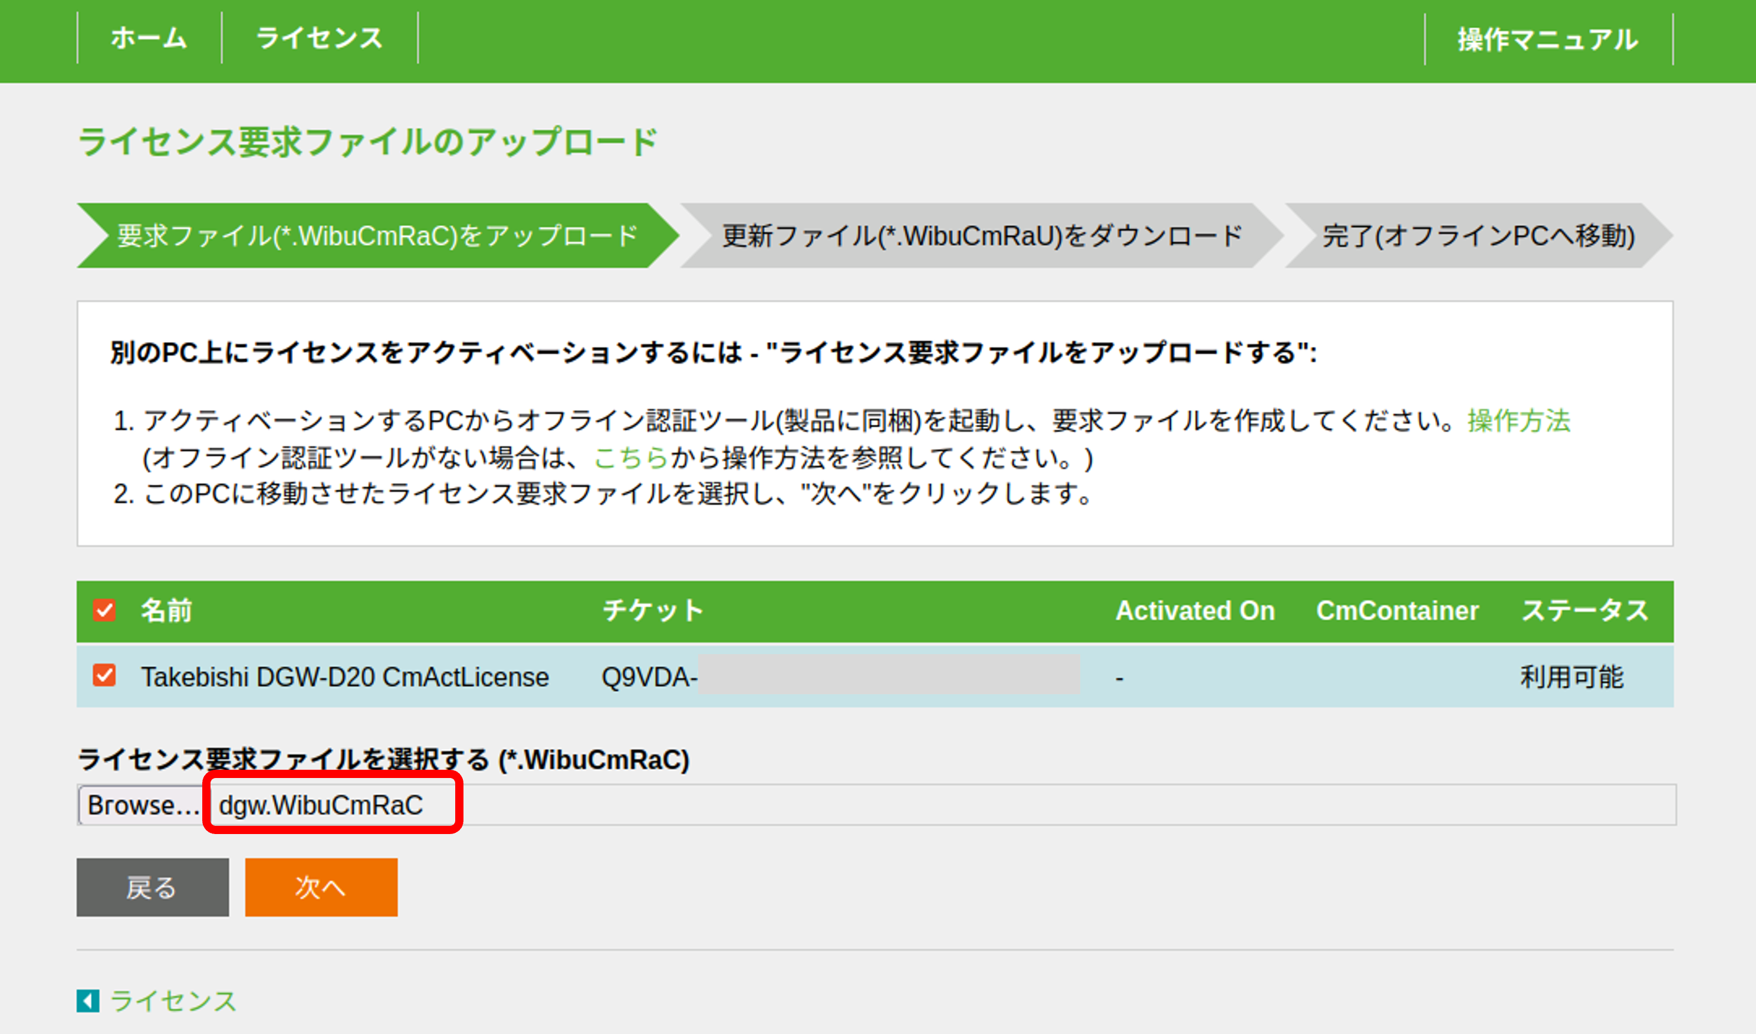The height and width of the screenshot is (1034, 1756).
Task: Click the チケット column header
Action: [653, 610]
